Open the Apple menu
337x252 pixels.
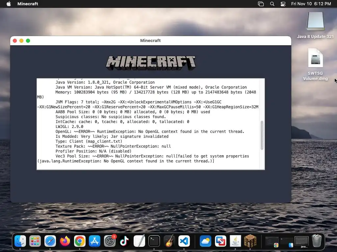[9, 4]
